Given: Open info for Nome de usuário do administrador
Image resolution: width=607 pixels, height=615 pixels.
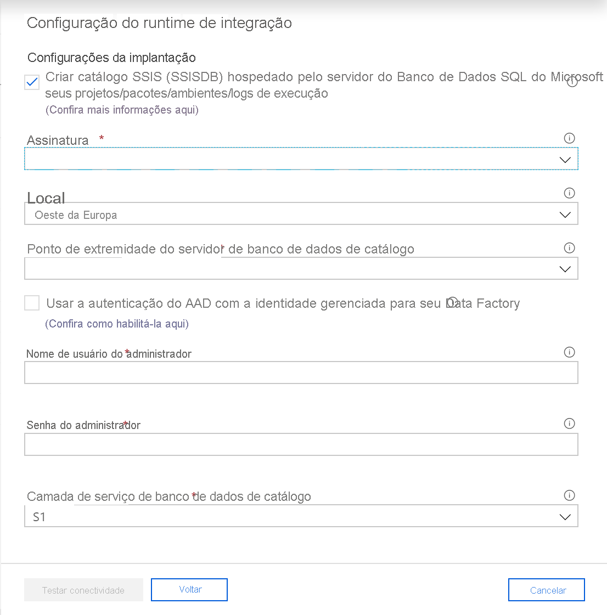Looking at the screenshot, I should tap(569, 352).
